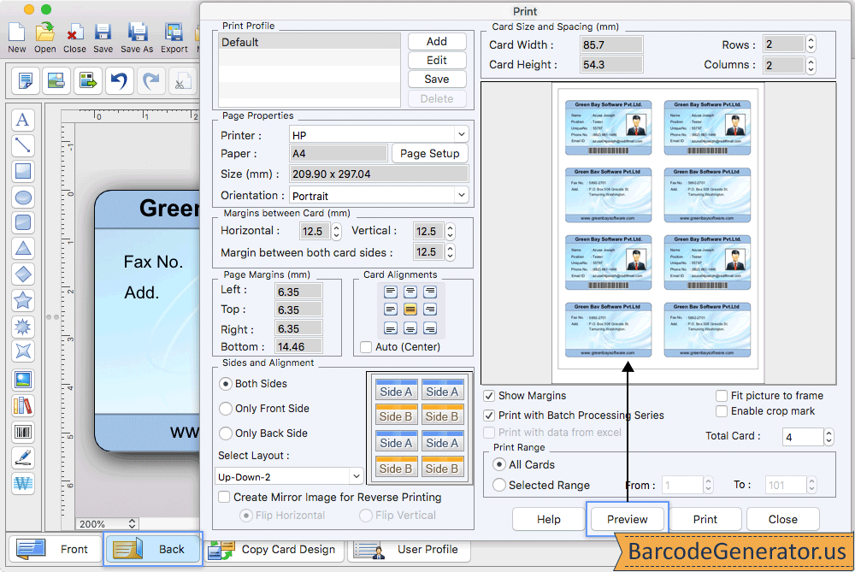Select Only Front Side option
The height and width of the screenshot is (572, 855).
(225, 409)
